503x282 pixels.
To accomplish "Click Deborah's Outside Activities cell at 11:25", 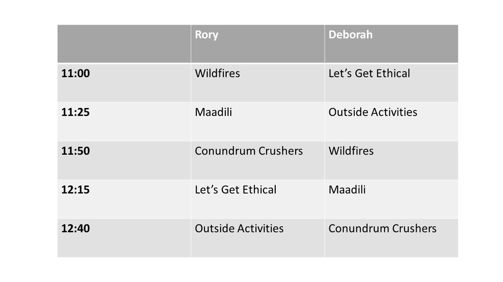I will pyautogui.click(x=391, y=121).
